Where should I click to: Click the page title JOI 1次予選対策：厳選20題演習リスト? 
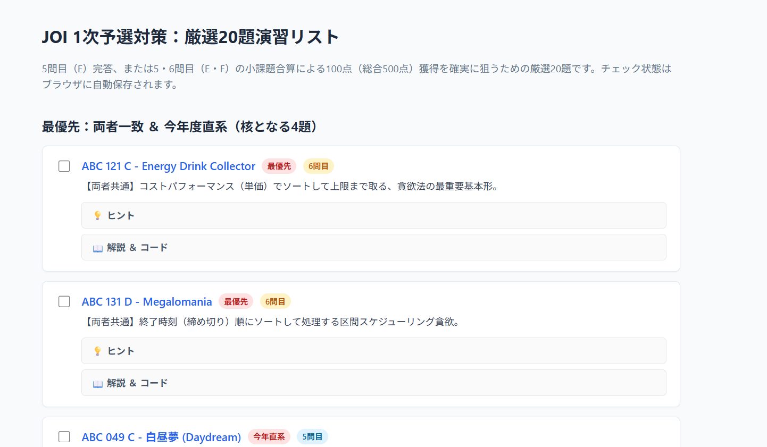[190, 37]
